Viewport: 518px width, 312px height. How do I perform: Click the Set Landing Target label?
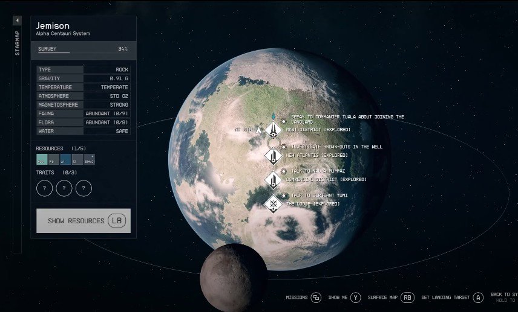tap(445, 298)
